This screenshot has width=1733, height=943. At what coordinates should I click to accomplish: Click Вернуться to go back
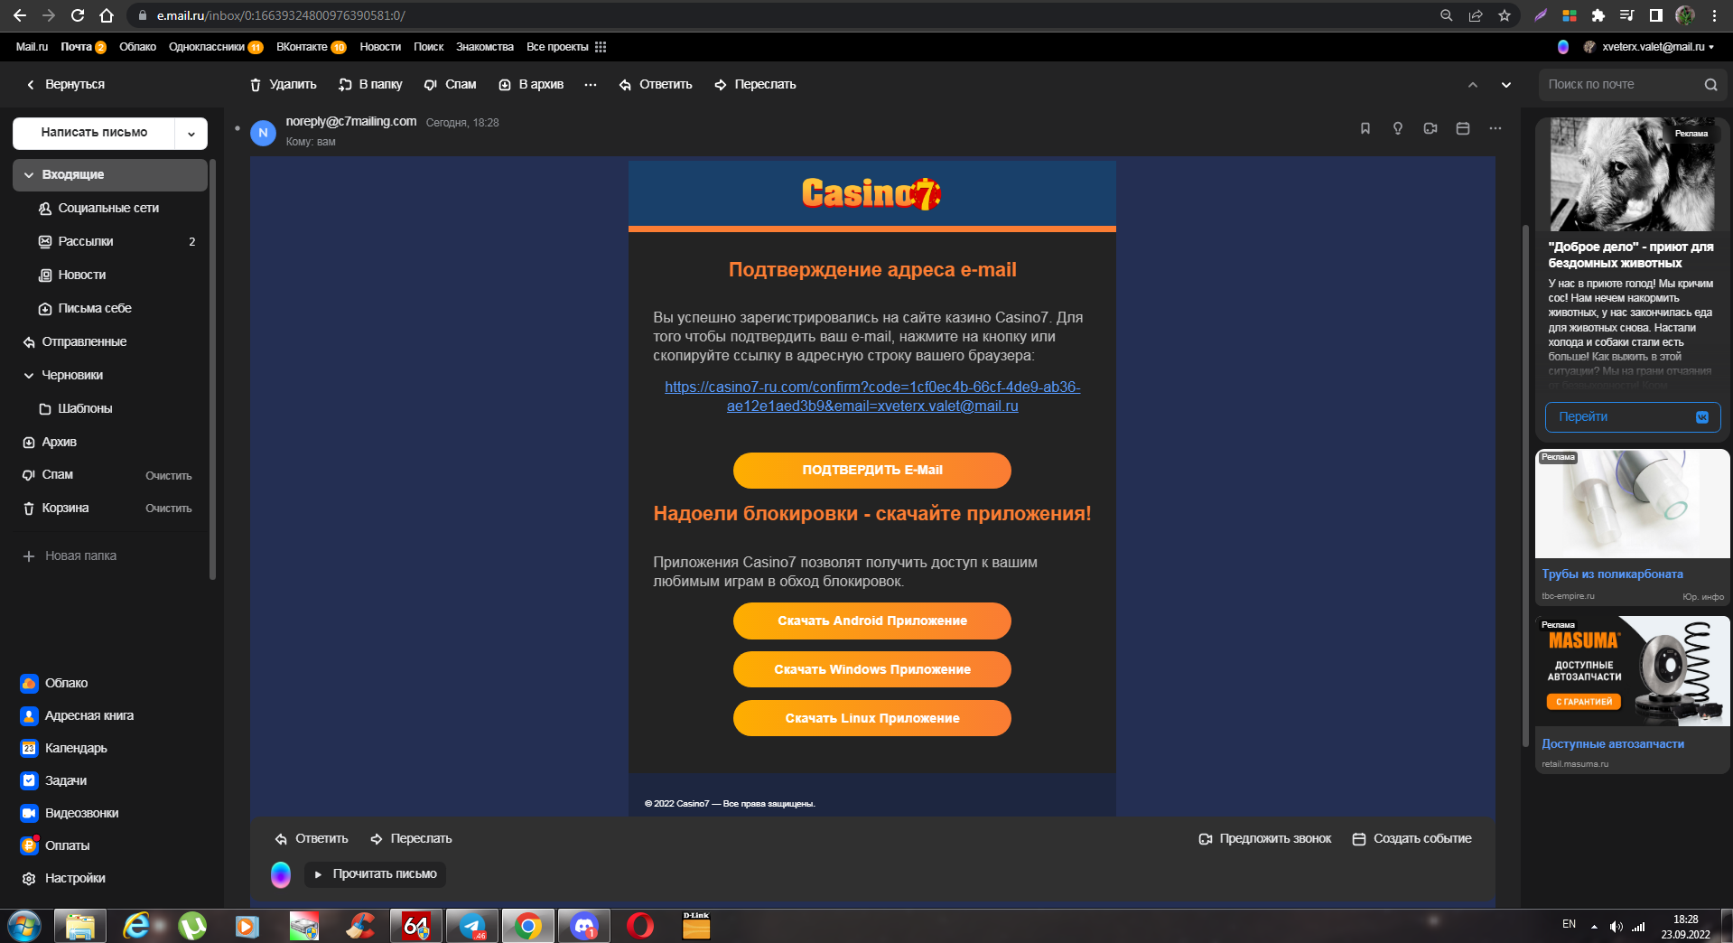click(x=65, y=85)
